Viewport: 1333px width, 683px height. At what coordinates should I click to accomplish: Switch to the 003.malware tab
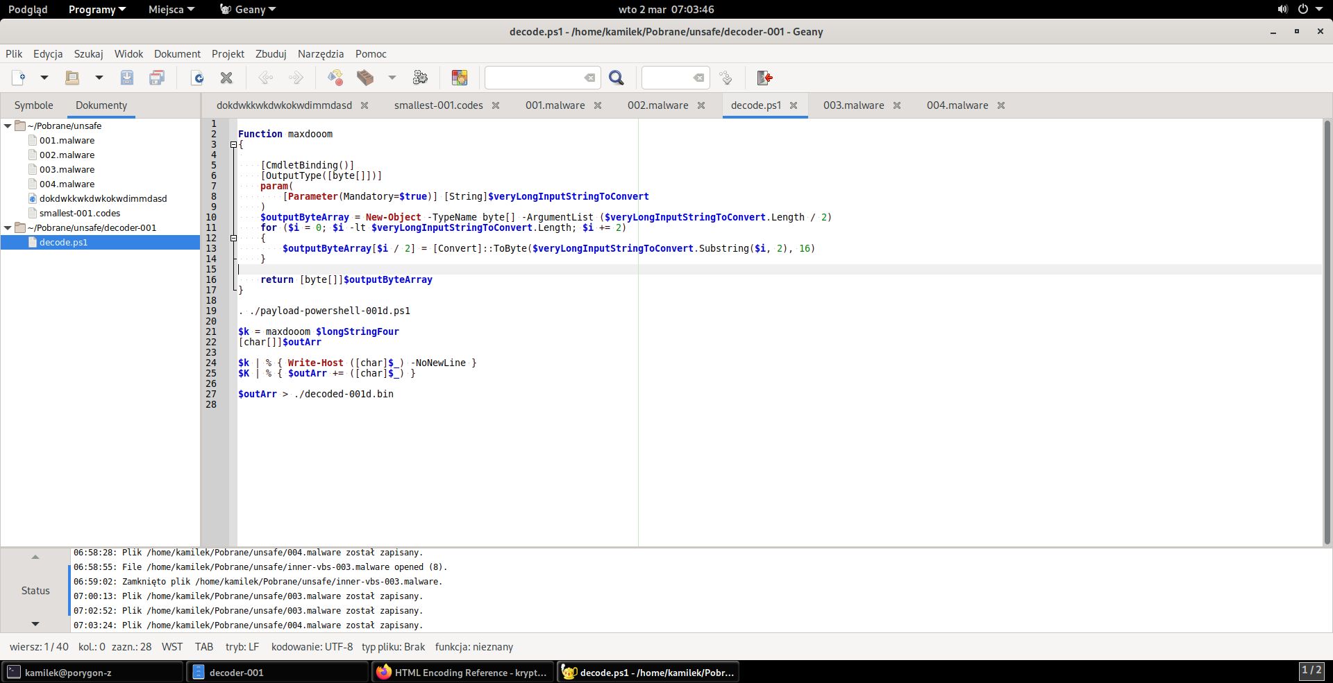pyautogui.click(x=853, y=105)
